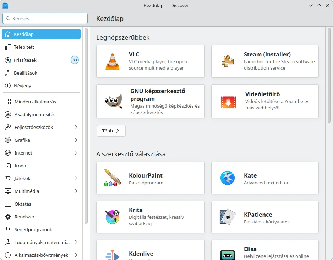This screenshot has width=333, height=260.
Task: Select the Kezdőlap sidebar item
Action: (x=42, y=34)
